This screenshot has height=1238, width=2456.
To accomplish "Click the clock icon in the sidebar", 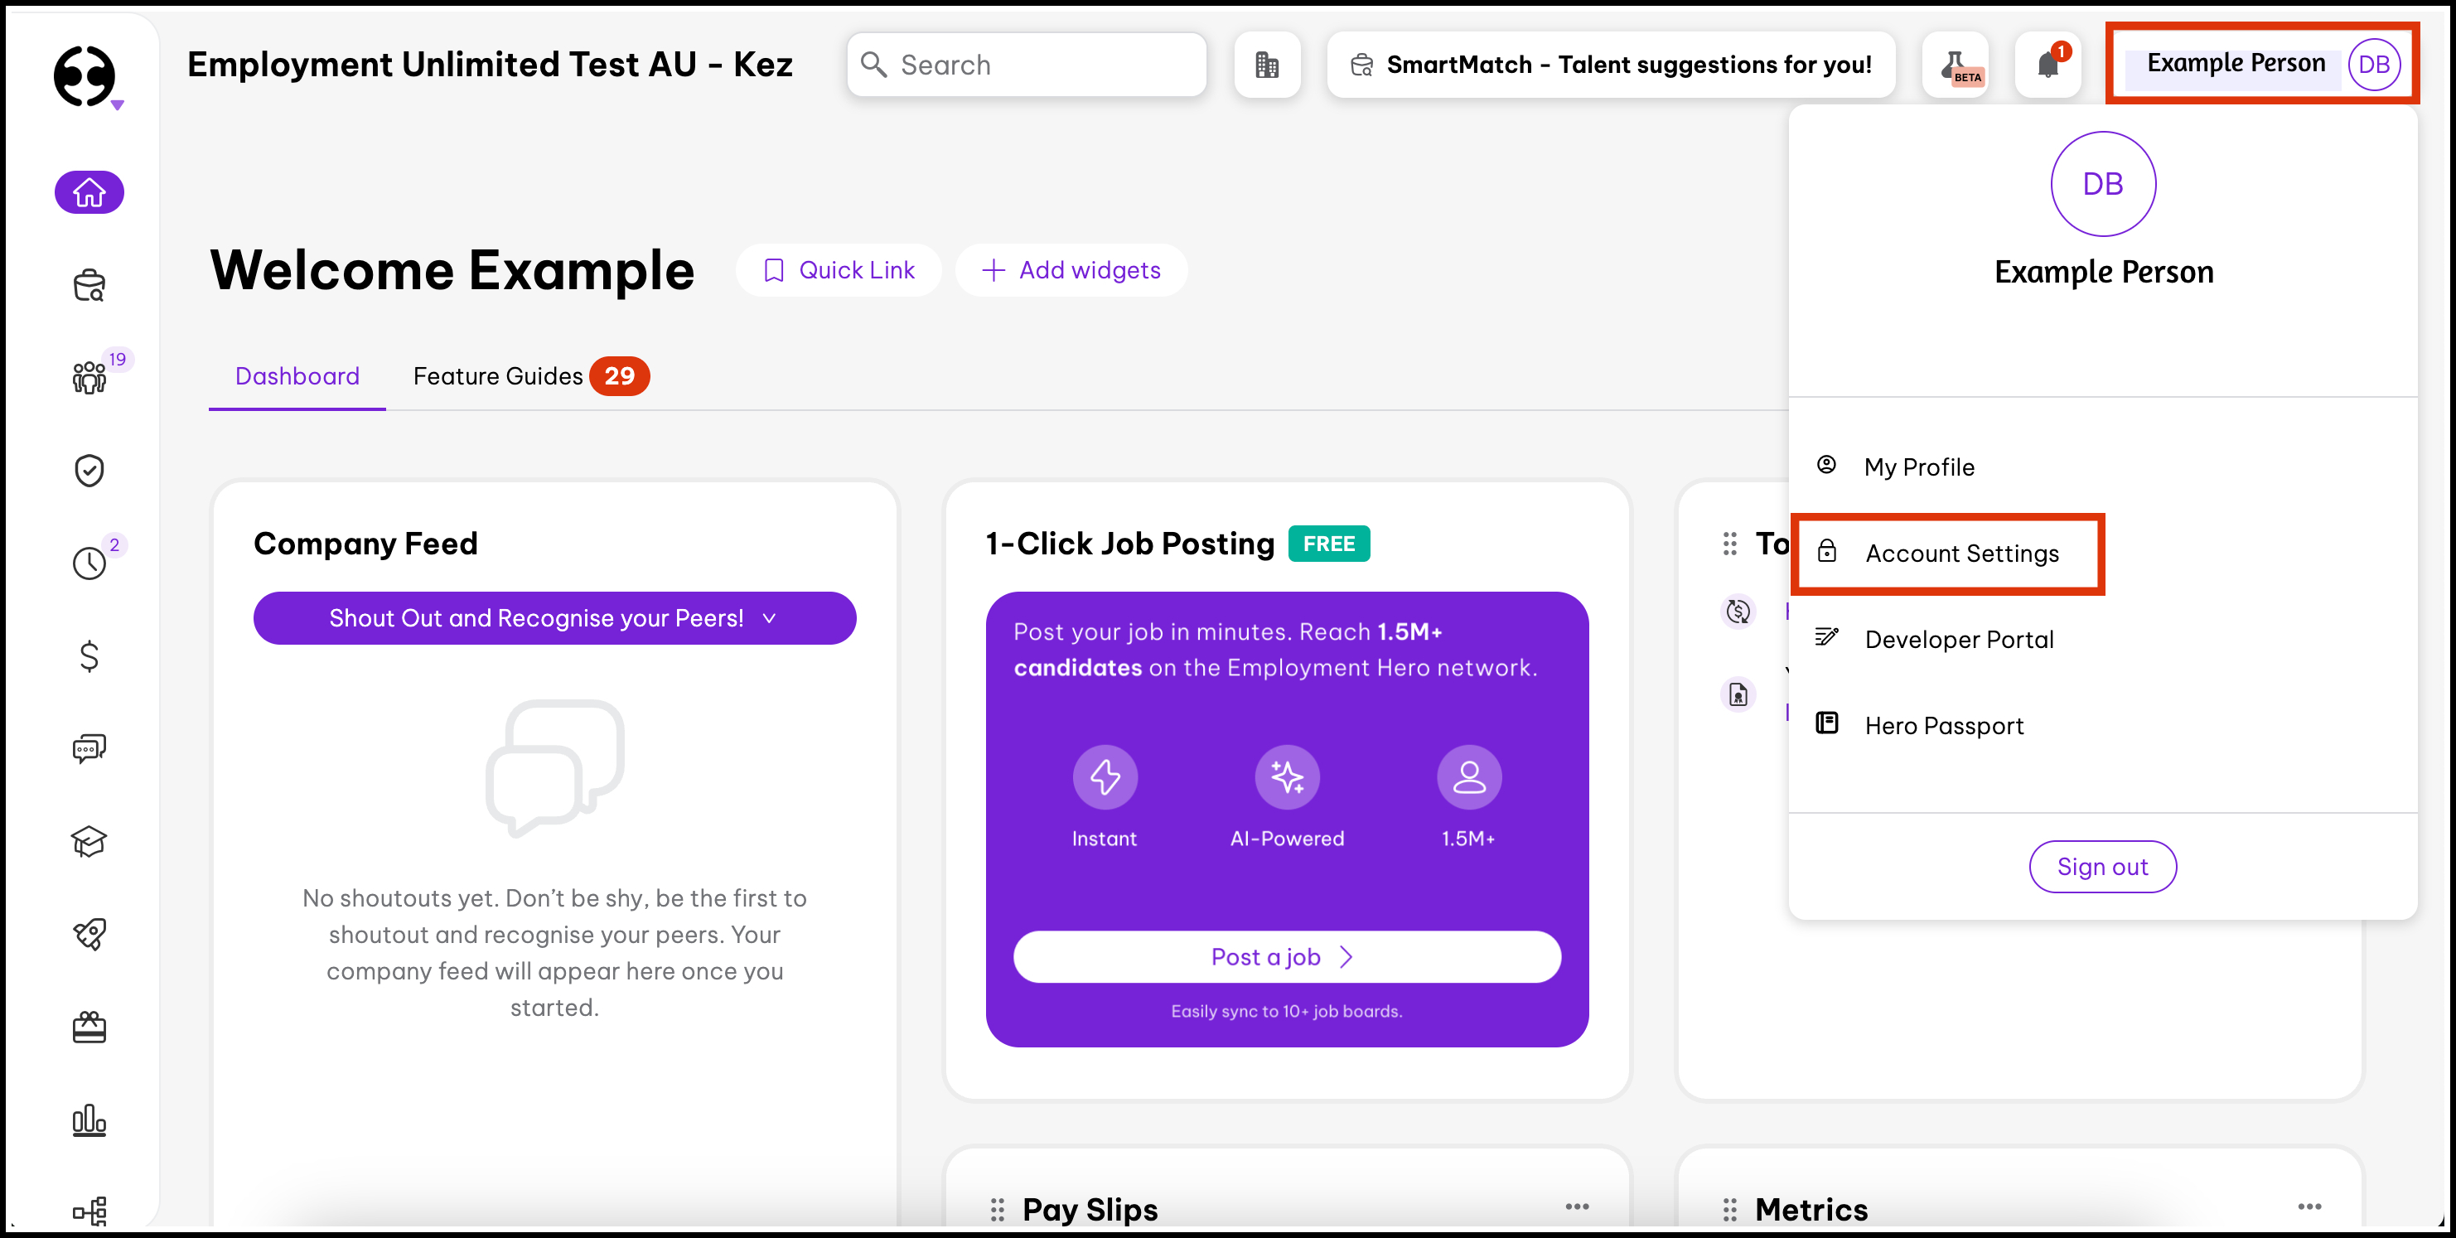I will [89, 563].
